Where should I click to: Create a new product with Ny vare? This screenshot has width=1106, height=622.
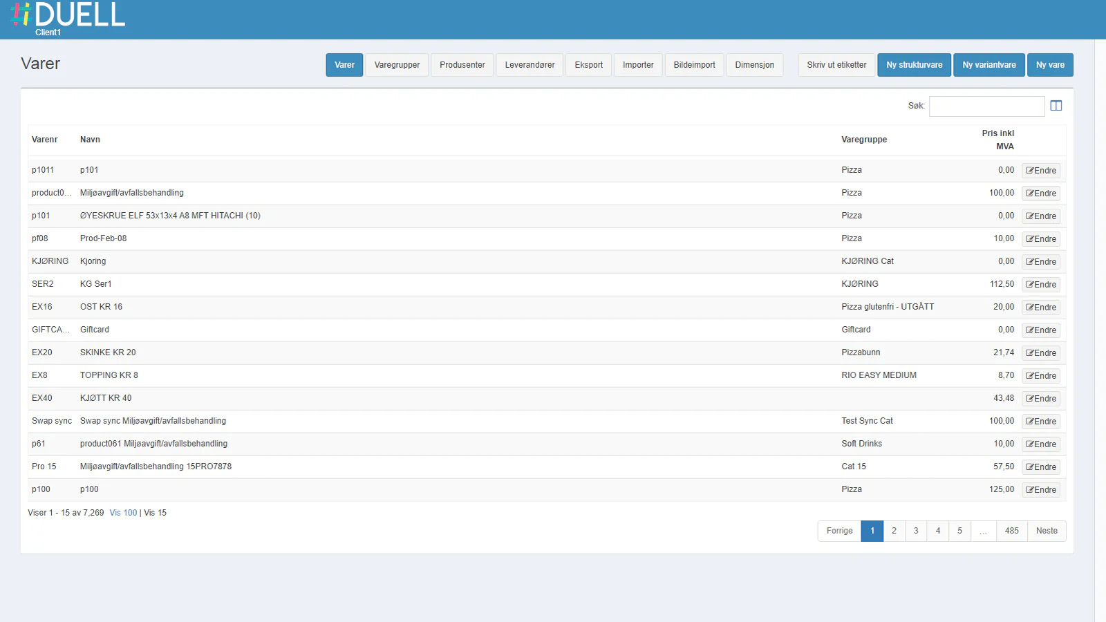tap(1049, 65)
